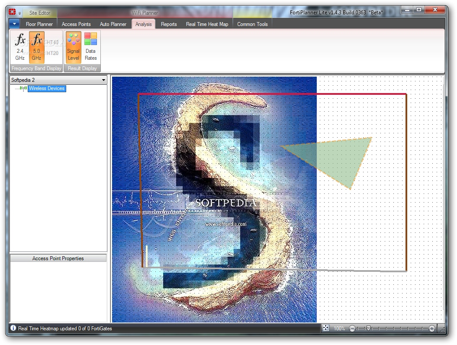This screenshot has height=345, width=457.
Task: Select the green triangular coverage shape on canvas
Action: tap(335, 161)
